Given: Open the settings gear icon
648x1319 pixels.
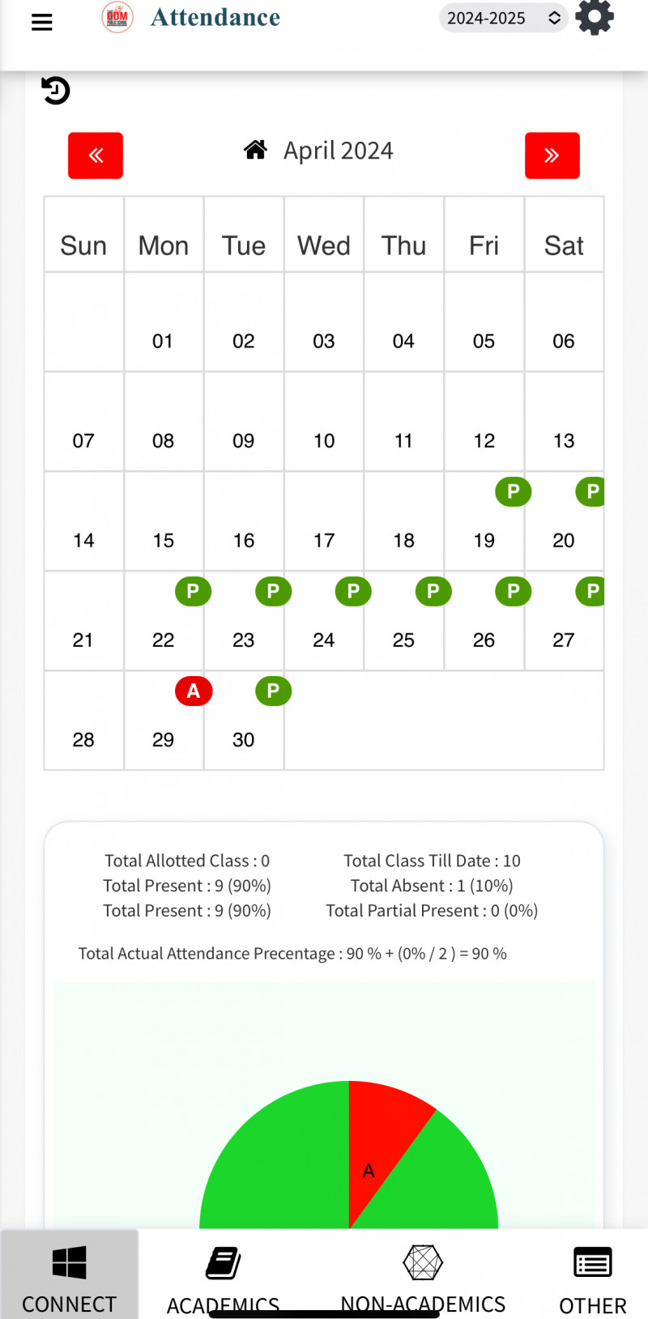Looking at the screenshot, I should [595, 17].
